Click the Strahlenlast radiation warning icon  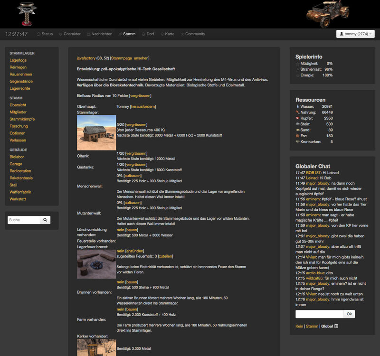[x=297, y=69]
